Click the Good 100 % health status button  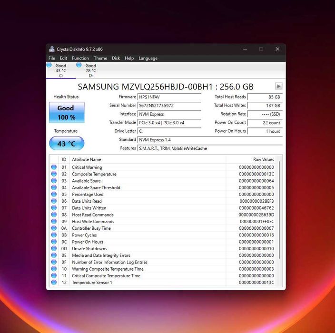click(x=67, y=112)
